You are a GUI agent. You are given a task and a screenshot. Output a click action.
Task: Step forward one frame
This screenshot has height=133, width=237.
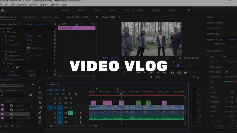click(x=158, y=73)
